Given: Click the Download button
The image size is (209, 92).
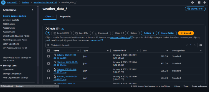Looking at the screenshot, I should pyautogui.click(x=101, y=33).
